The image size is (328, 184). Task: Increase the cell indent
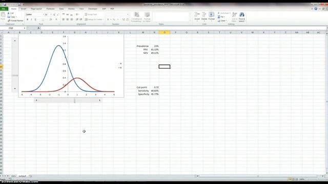(81, 19)
